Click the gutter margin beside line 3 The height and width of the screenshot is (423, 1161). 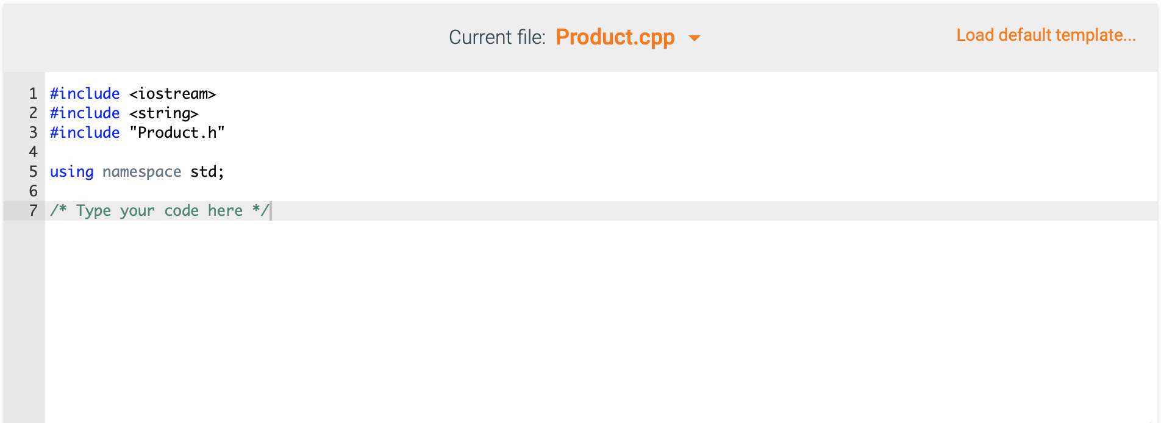(x=33, y=132)
